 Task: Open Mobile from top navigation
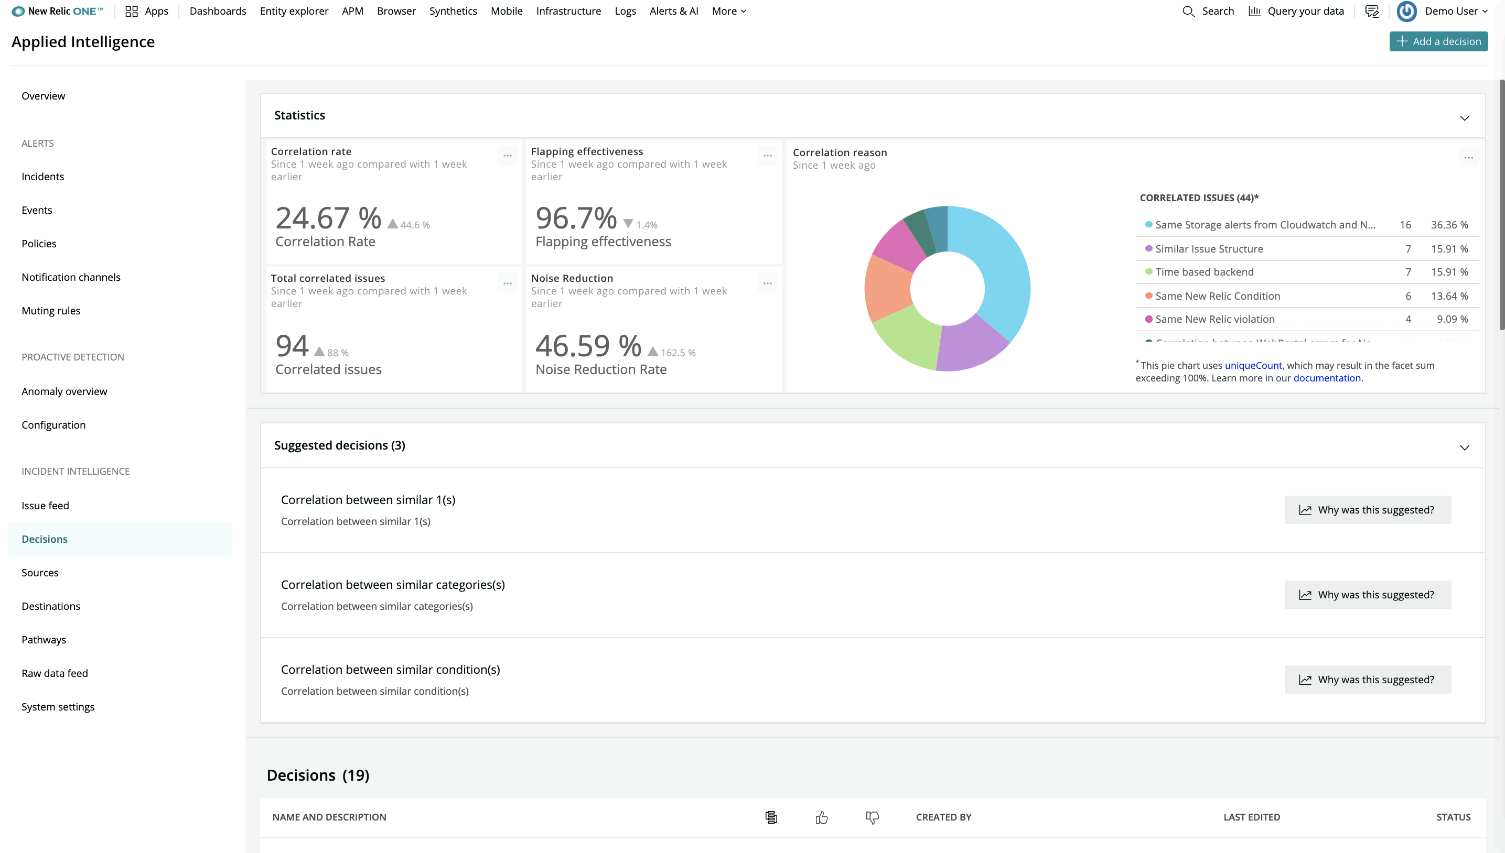coord(507,11)
